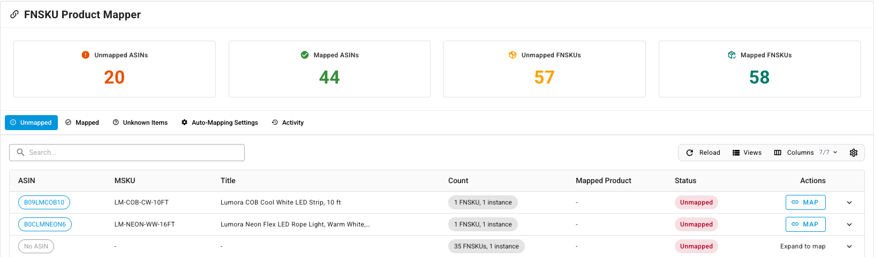Image resolution: width=874 pixels, height=257 pixels.
Task: Click the No ASIN chip
Action: [x=36, y=246]
